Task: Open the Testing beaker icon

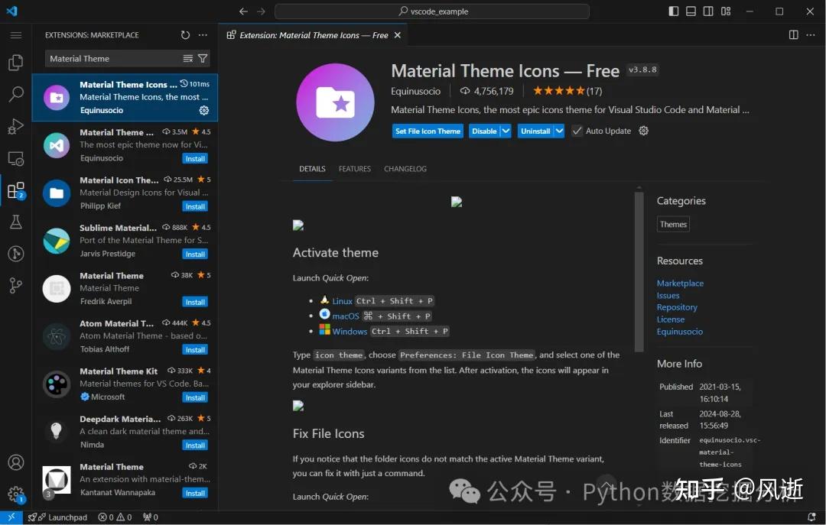Action: 15,222
